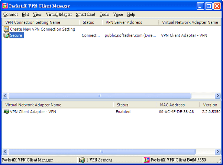223x165 pixels.
Task: Open the Connect menu
Action: click(x=10, y=15)
